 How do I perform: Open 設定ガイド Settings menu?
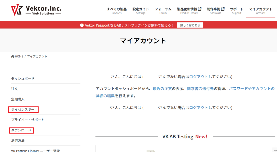click(x=140, y=11)
